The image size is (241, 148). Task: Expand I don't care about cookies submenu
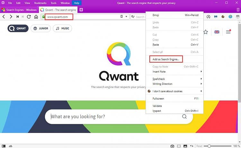[x=174, y=91]
